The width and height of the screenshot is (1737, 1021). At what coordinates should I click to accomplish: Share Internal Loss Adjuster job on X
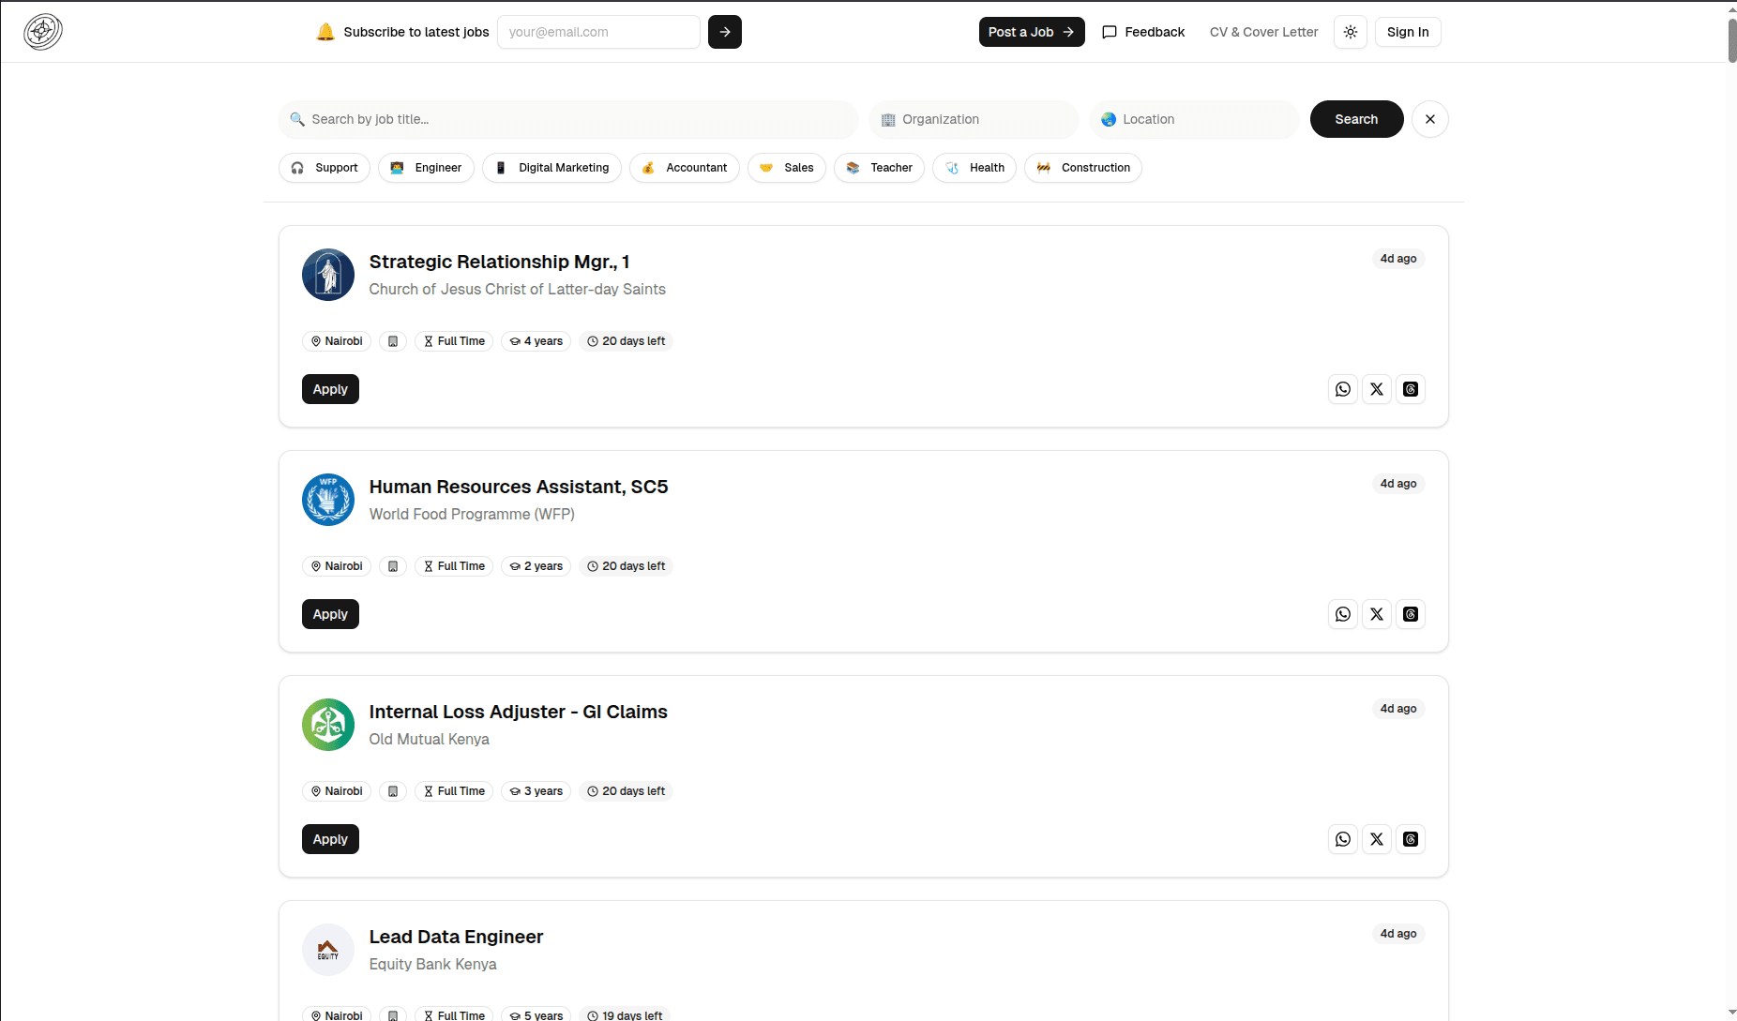pos(1377,839)
